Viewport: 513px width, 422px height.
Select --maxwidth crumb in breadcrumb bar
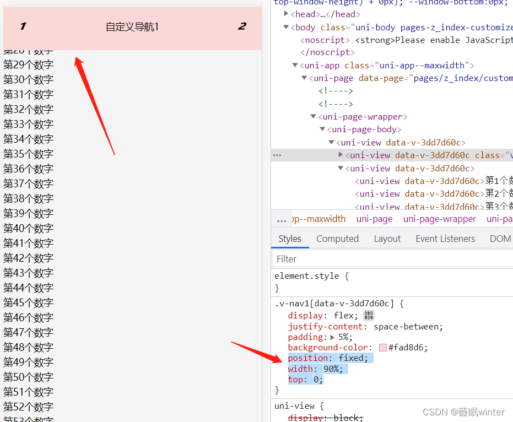[x=318, y=219]
